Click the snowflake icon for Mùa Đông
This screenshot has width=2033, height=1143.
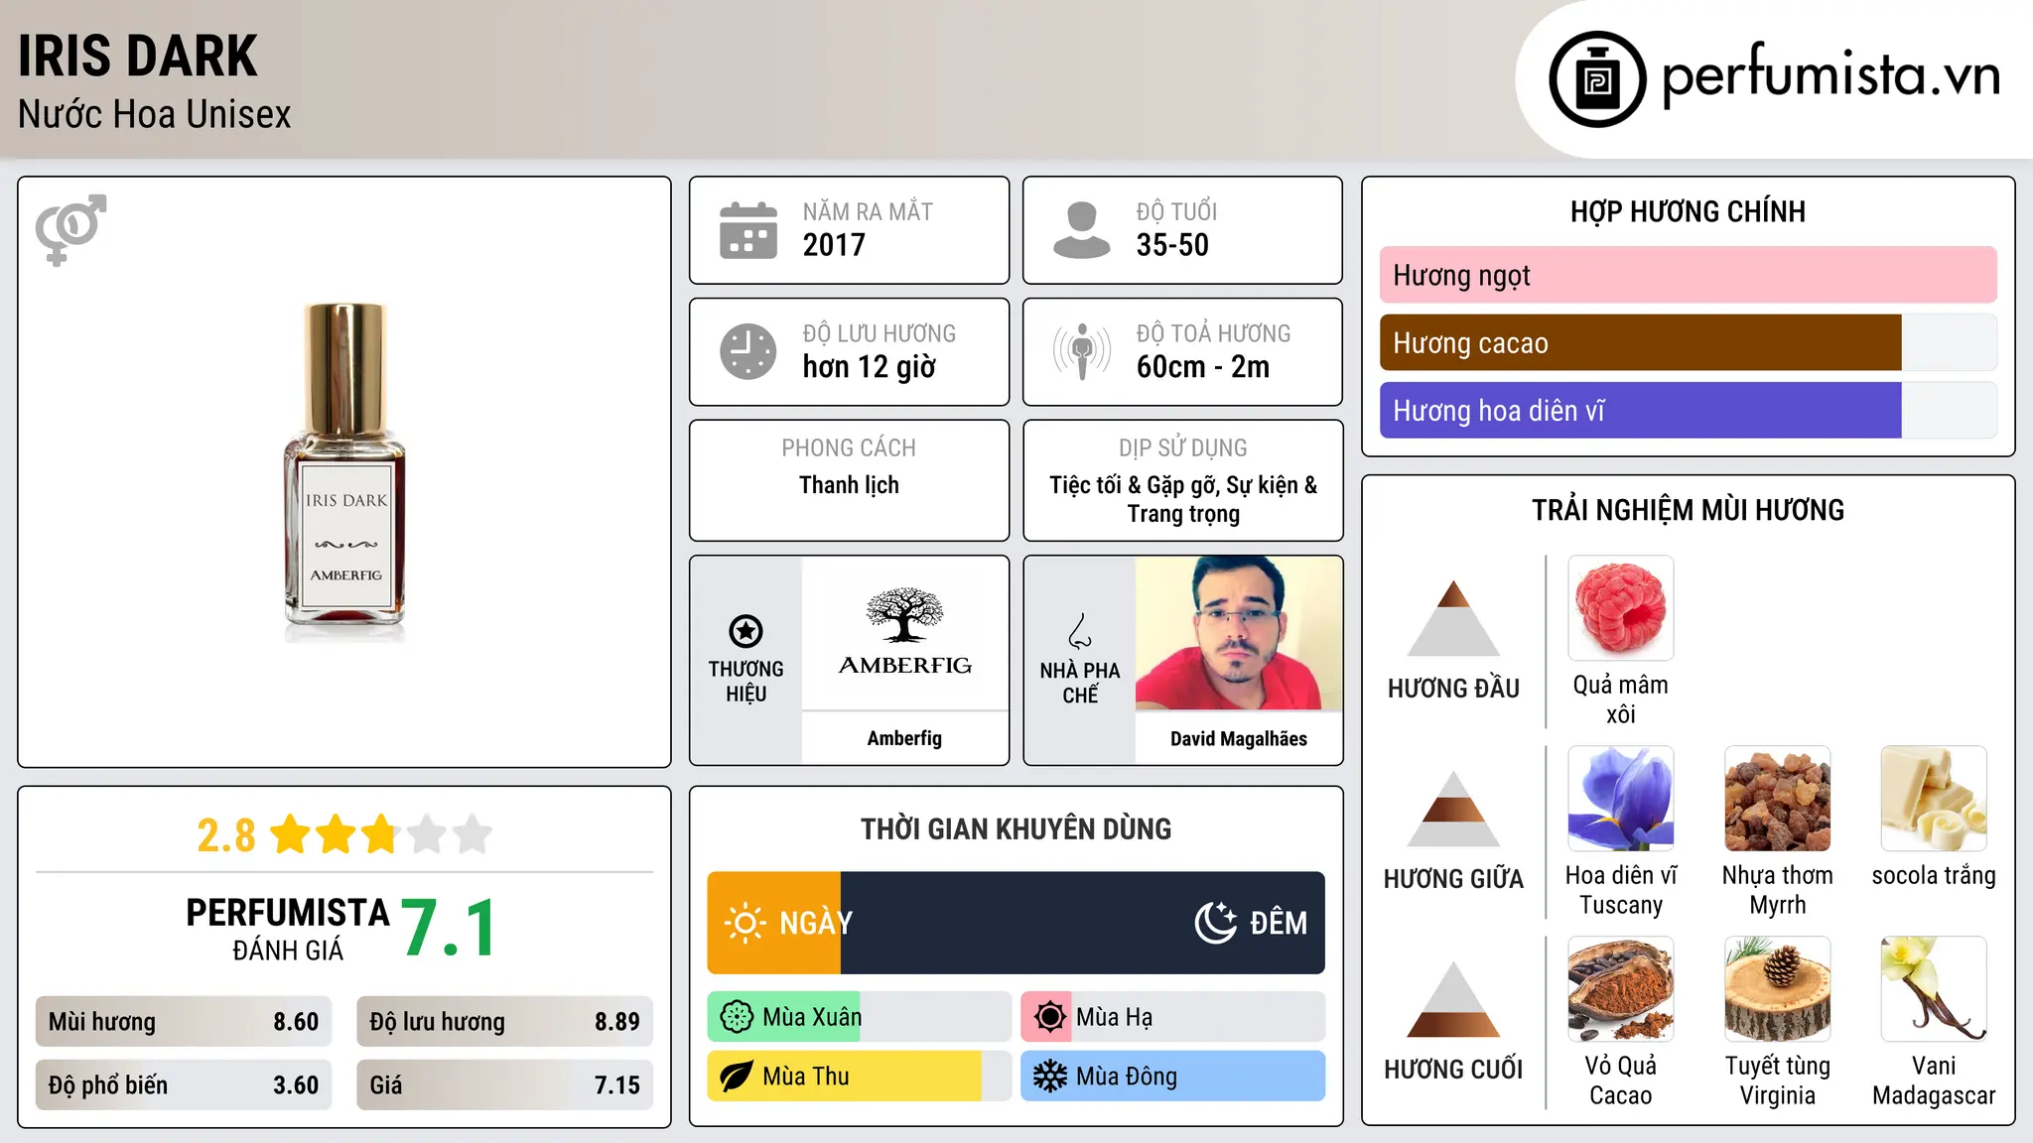click(x=1049, y=1077)
